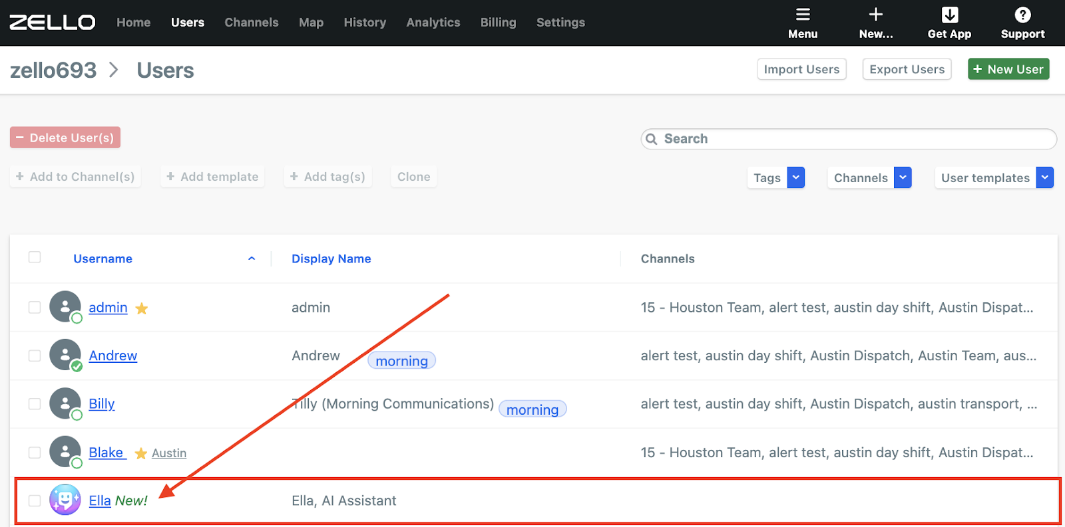This screenshot has height=527, width=1065.
Task: Open the Ella username link
Action: [100, 500]
